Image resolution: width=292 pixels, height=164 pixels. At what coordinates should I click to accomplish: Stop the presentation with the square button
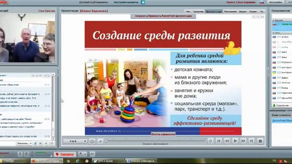(261, 141)
